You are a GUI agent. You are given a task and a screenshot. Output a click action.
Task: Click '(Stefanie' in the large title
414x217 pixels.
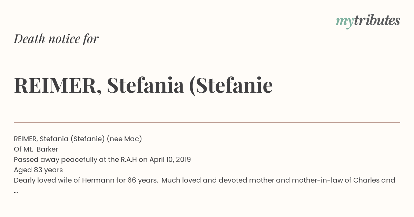click(231, 85)
